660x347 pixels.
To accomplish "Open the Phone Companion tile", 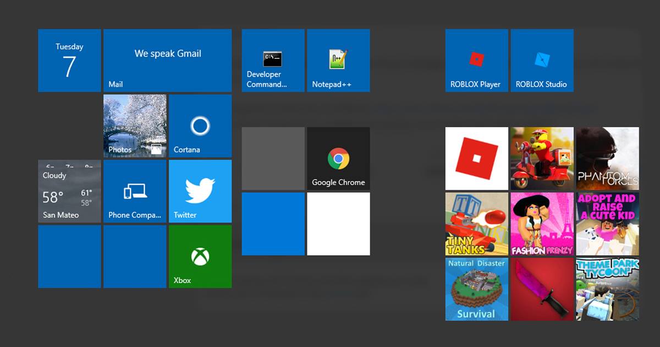I will coord(135,192).
